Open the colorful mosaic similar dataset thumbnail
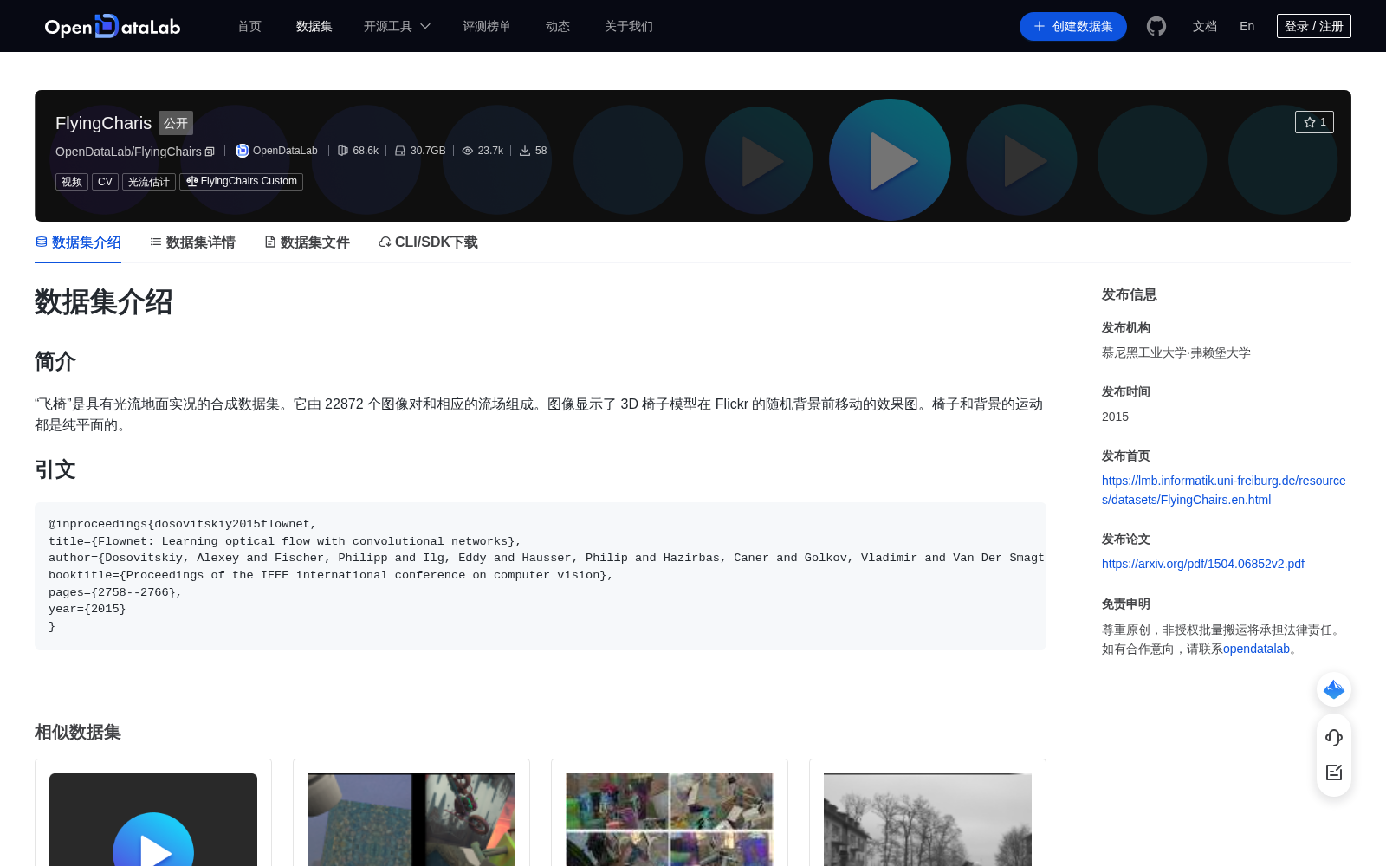The width and height of the screenshot is (1386, 866). (x=670, y=819)
